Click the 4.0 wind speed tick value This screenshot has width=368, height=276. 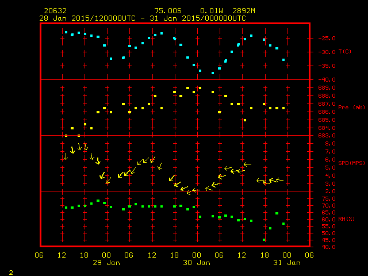[331, 176]
